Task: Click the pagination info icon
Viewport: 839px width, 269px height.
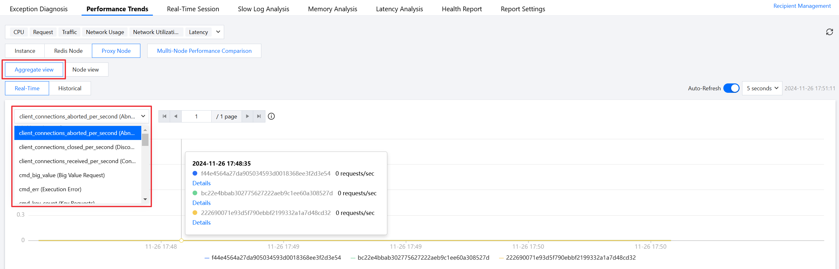Action: click(x=271, y=116)
